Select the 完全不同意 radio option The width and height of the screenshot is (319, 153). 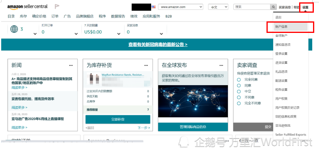239,103
